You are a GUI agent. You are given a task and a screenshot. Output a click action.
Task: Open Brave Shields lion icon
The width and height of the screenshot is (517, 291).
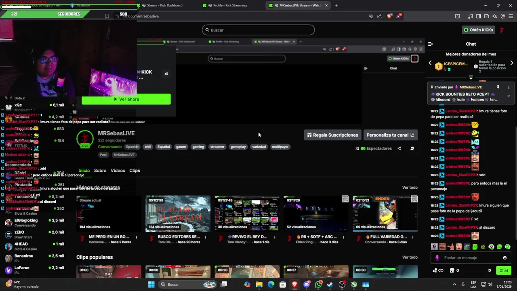389,16
